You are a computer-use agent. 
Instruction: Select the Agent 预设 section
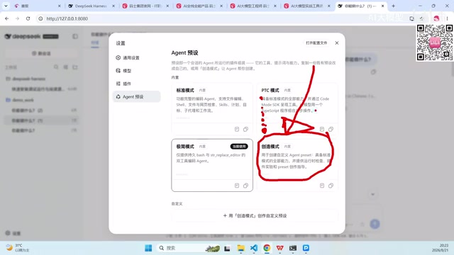click(x=136, y=96)
